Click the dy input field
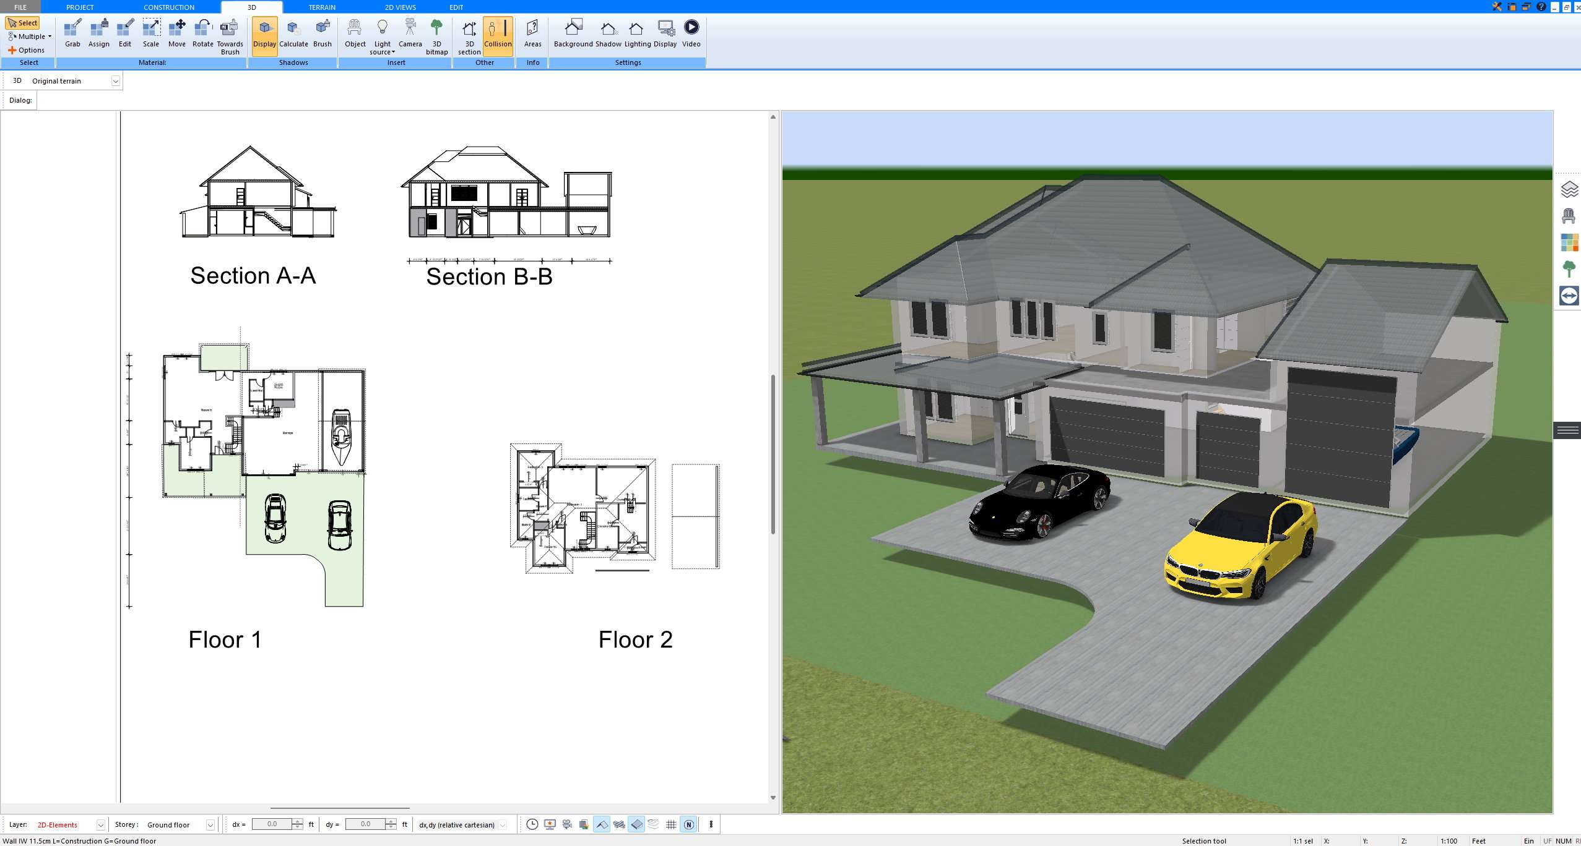Screen dimensions: 1581x846 (365, 824)
